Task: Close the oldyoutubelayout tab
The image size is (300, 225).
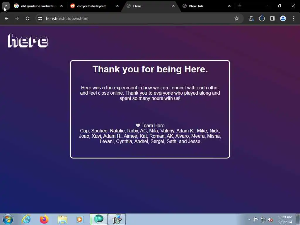Action: tap(117, 6)
